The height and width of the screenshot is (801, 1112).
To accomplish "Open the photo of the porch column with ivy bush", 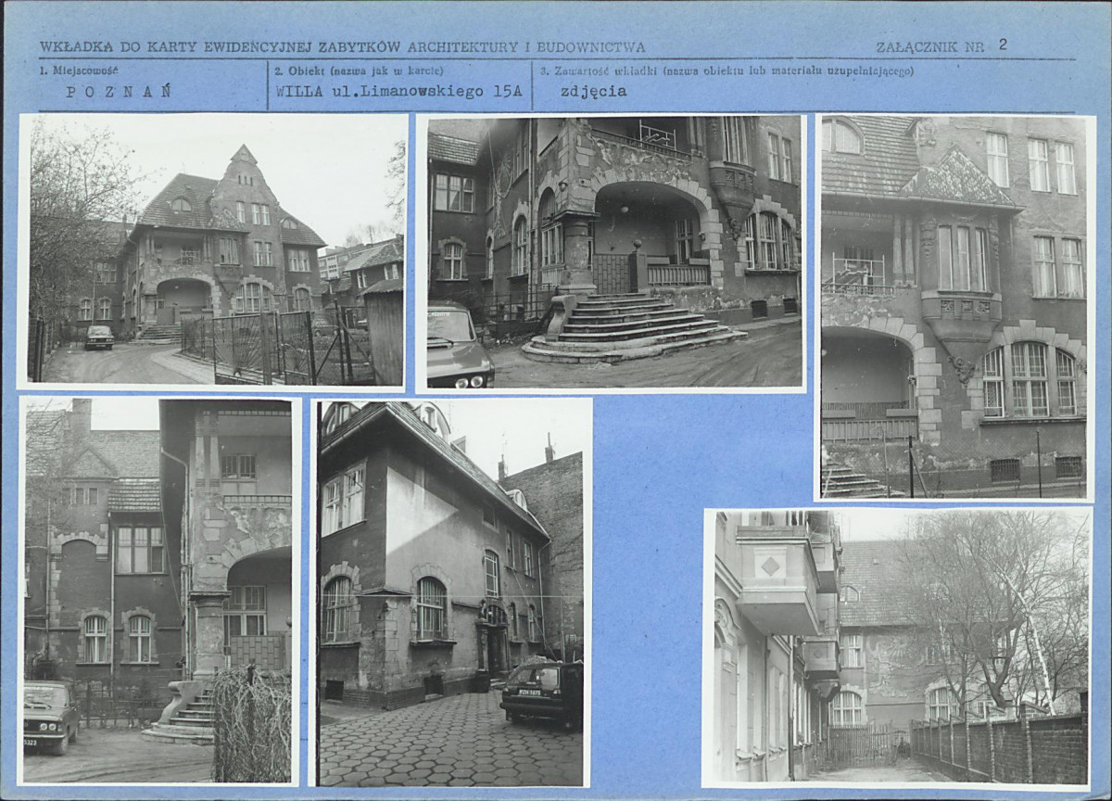I will click(x=158, y=591).
